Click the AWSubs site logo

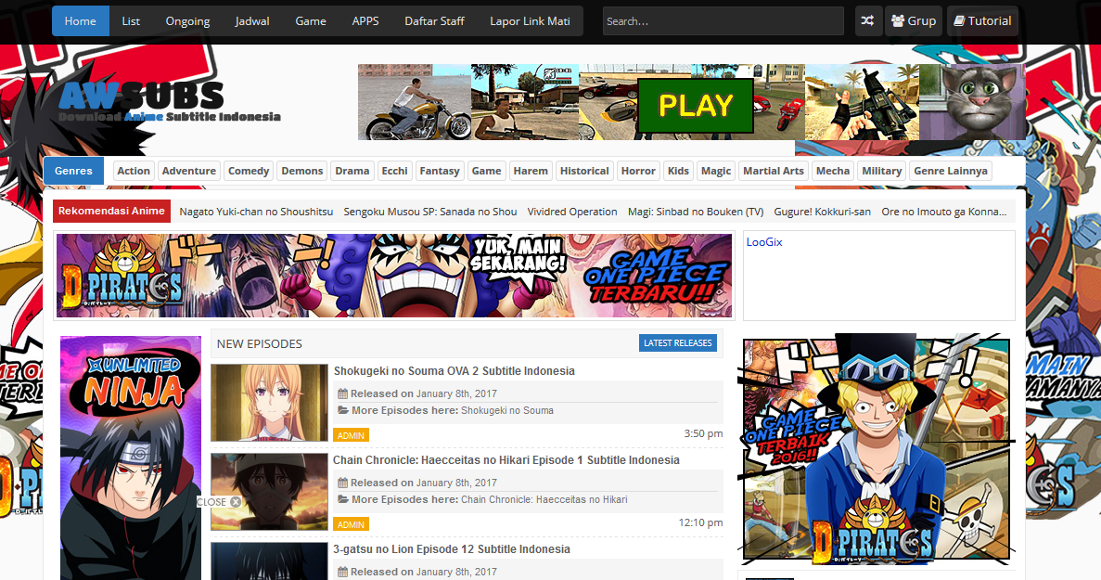(169, 102)
